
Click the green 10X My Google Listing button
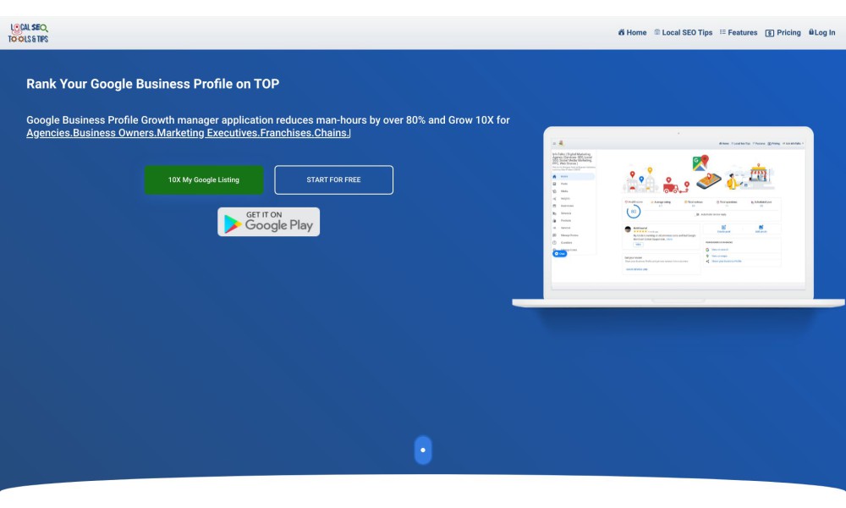(x=203, y=179)
